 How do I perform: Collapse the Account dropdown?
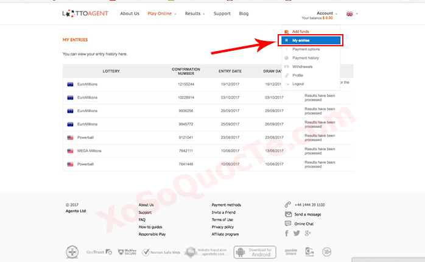click(x=327, y=13)
